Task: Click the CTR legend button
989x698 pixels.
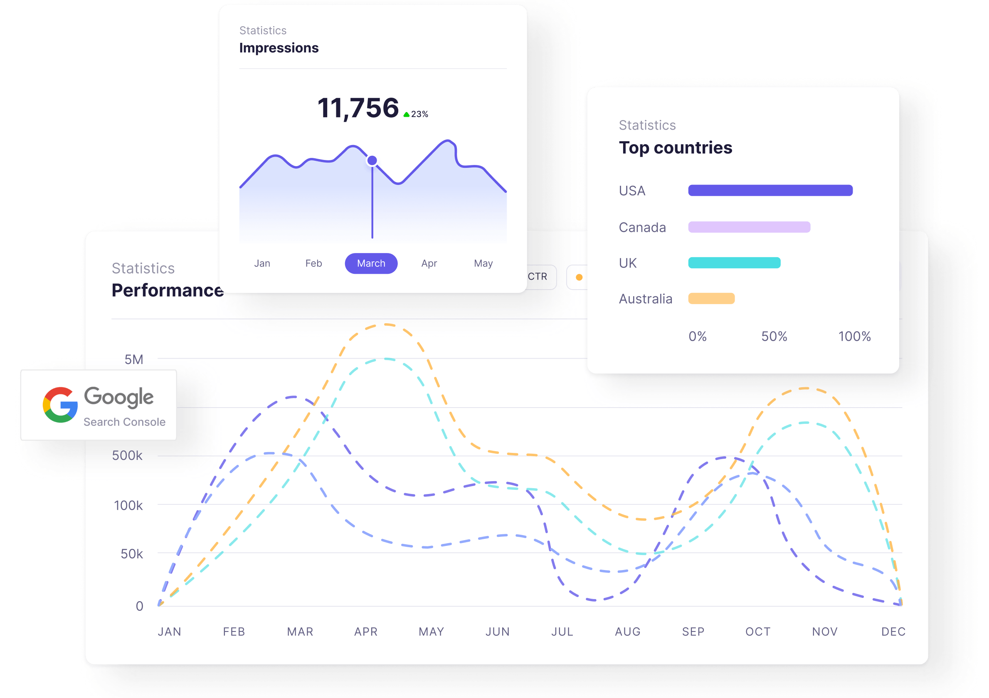Action: click(541, 277)
